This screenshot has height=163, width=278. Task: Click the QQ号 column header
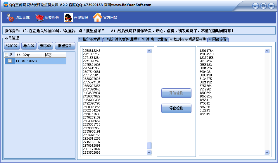coord(32,55)
